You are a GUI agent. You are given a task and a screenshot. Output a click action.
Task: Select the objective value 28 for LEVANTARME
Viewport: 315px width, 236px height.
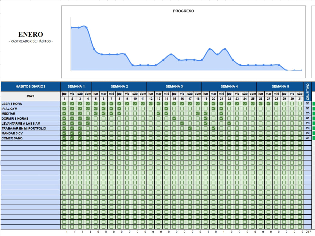(x=307, y=123)
